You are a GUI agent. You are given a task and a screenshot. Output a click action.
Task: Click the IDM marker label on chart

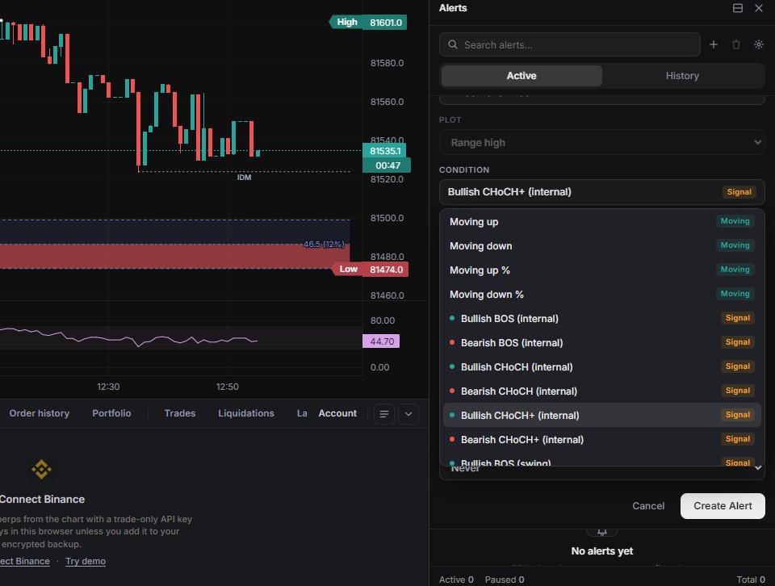pyautogui.click(x=244, y=178)
